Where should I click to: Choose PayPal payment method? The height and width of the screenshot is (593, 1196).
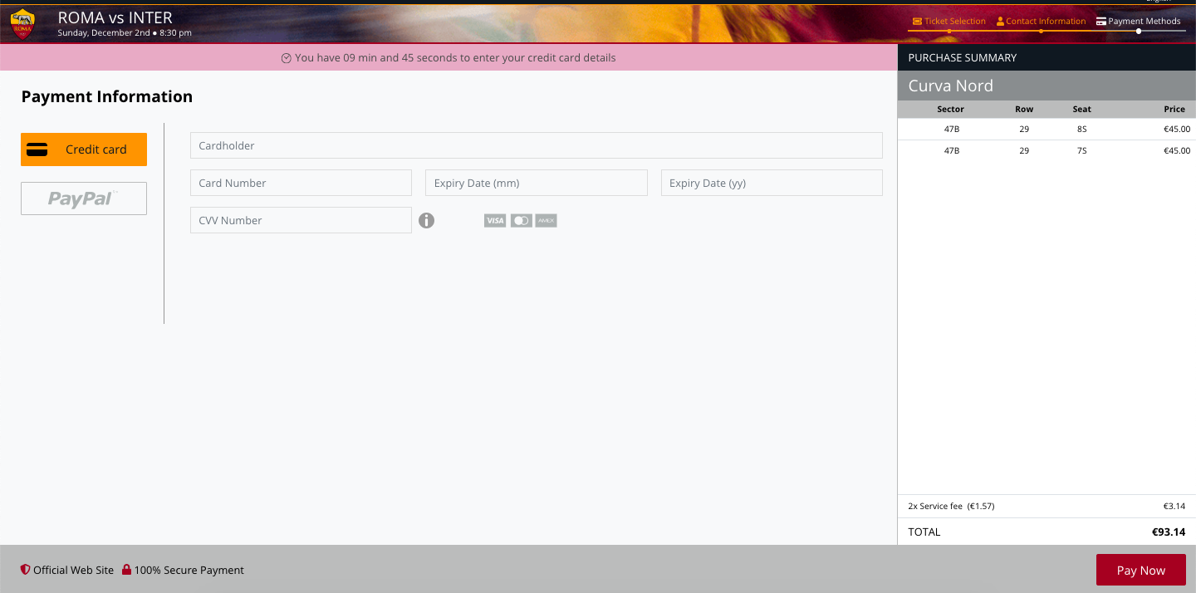(84, 198)
